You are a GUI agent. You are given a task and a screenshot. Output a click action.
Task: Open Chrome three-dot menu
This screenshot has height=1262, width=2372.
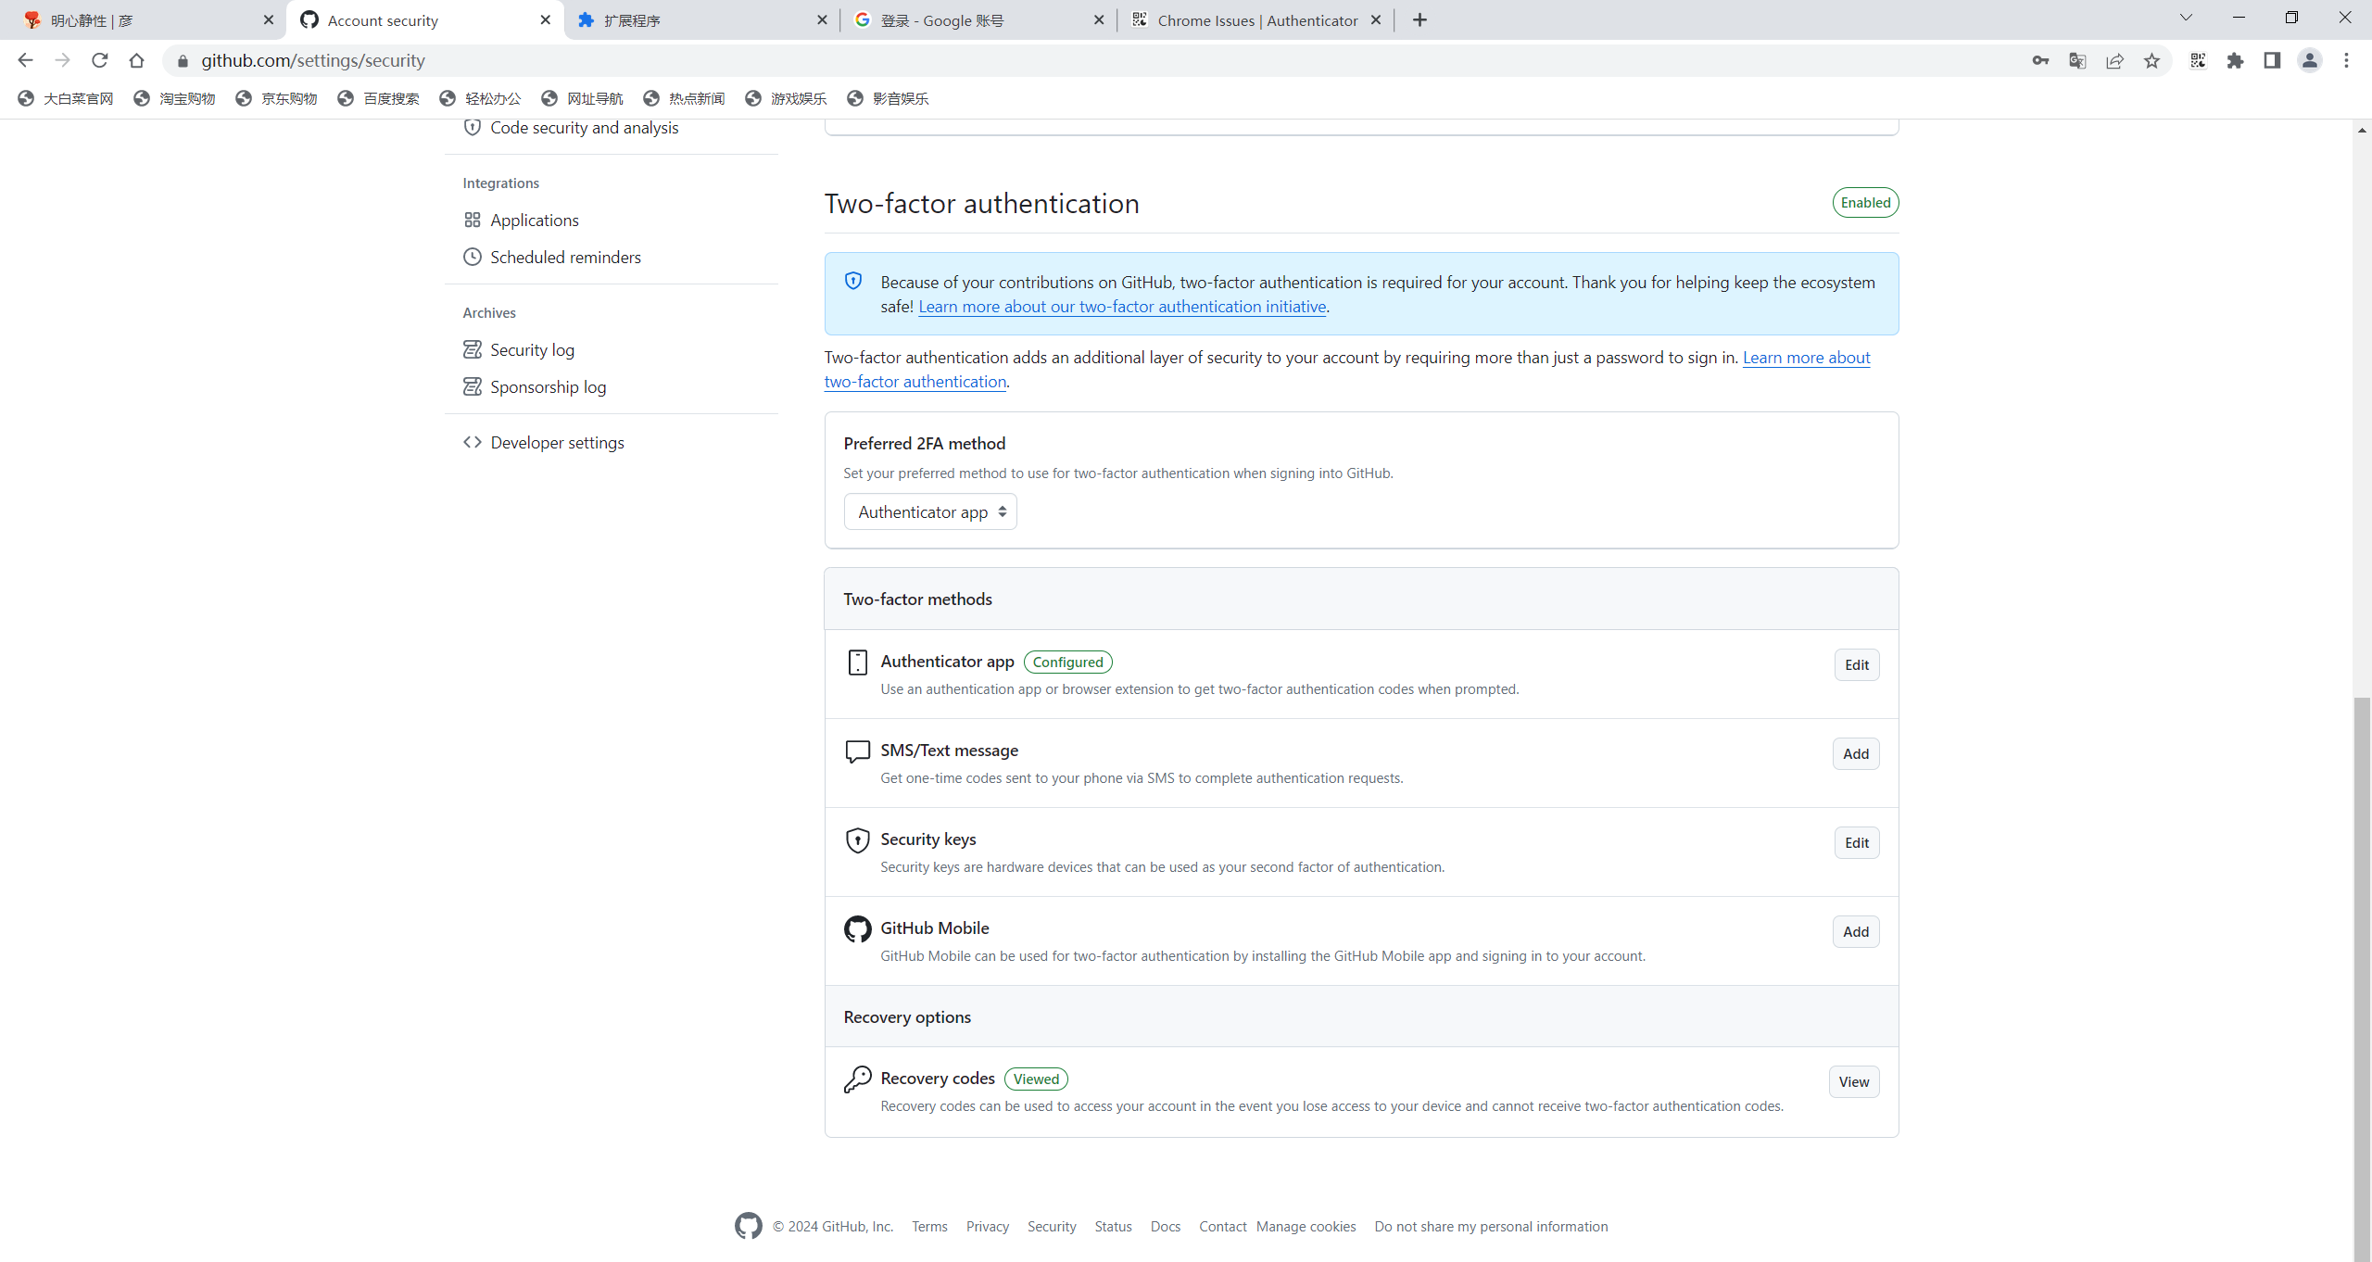click(x=2346, y=60)
